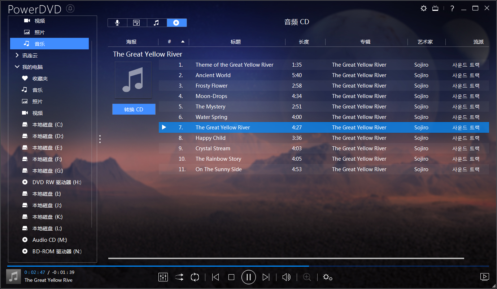Open 视频 at top of sidebar
The width and height of the screenshot is (497, 289).
(x=39, y=21)
